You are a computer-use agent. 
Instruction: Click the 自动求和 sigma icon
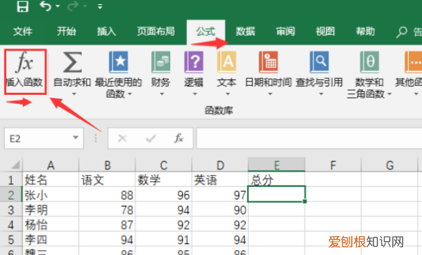coord(72,63)
